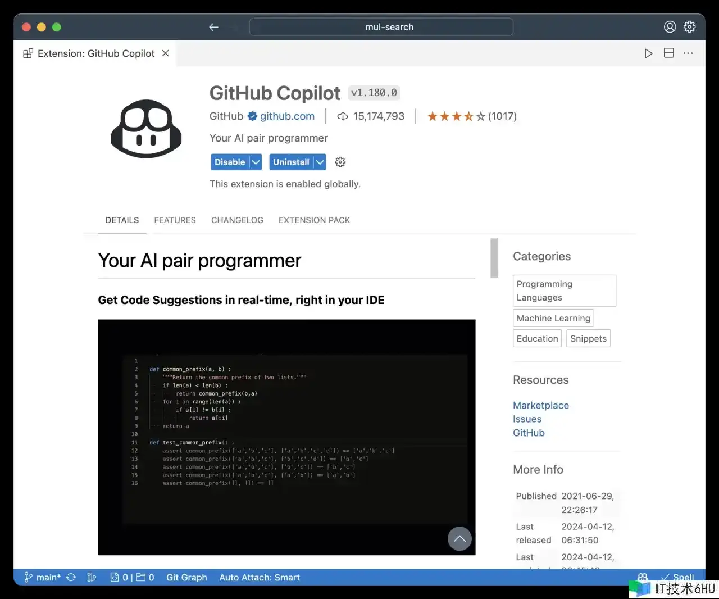Click the Machine Learning category
The width and height of the screenshot is (719, 599).
[553, 318]
